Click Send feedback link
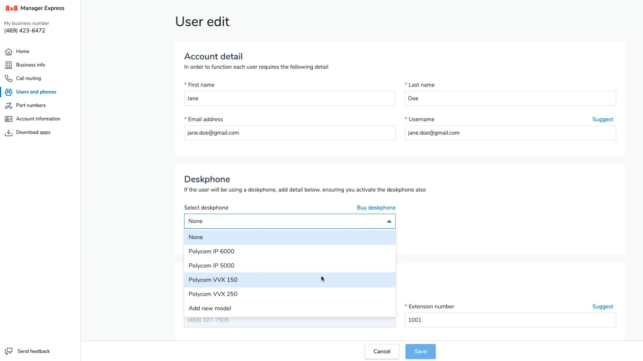Screen dimensions: 643x361 33,351
